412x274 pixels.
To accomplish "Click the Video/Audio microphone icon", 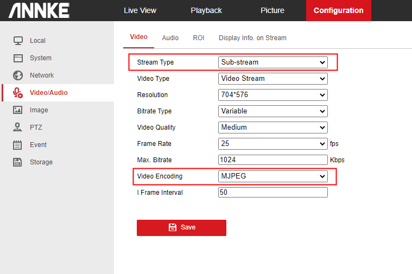I will point(18,93).
